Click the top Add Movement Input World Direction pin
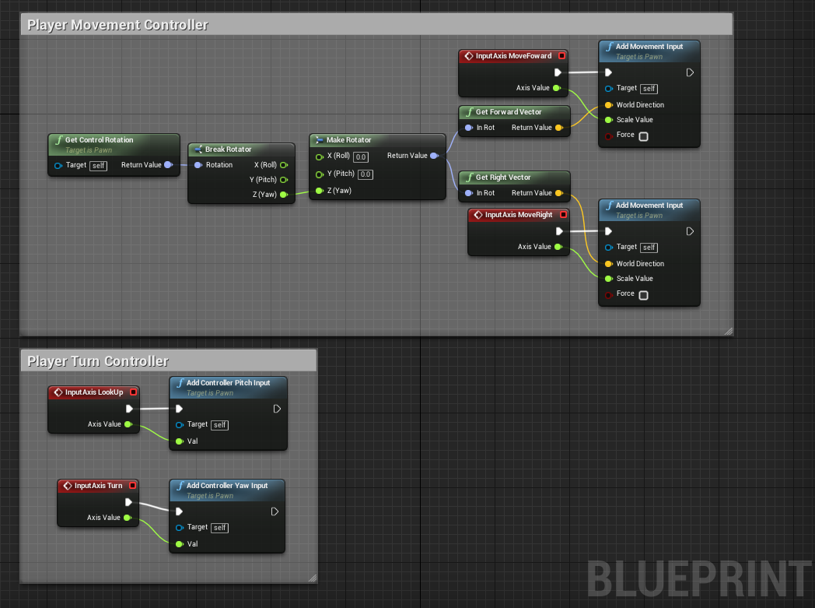The height and width of the screenshot is (608, 815). pos(609,105)
